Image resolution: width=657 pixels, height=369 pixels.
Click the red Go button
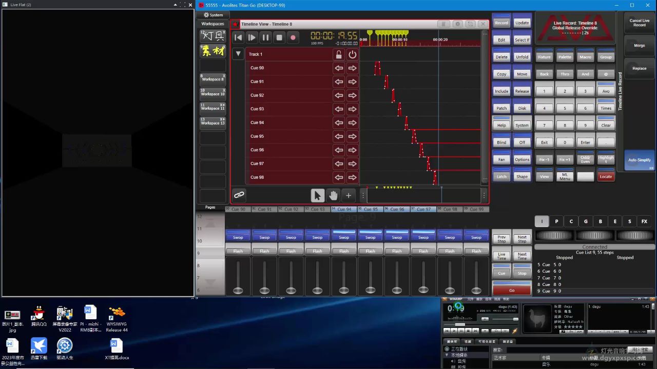pos(512,290)
